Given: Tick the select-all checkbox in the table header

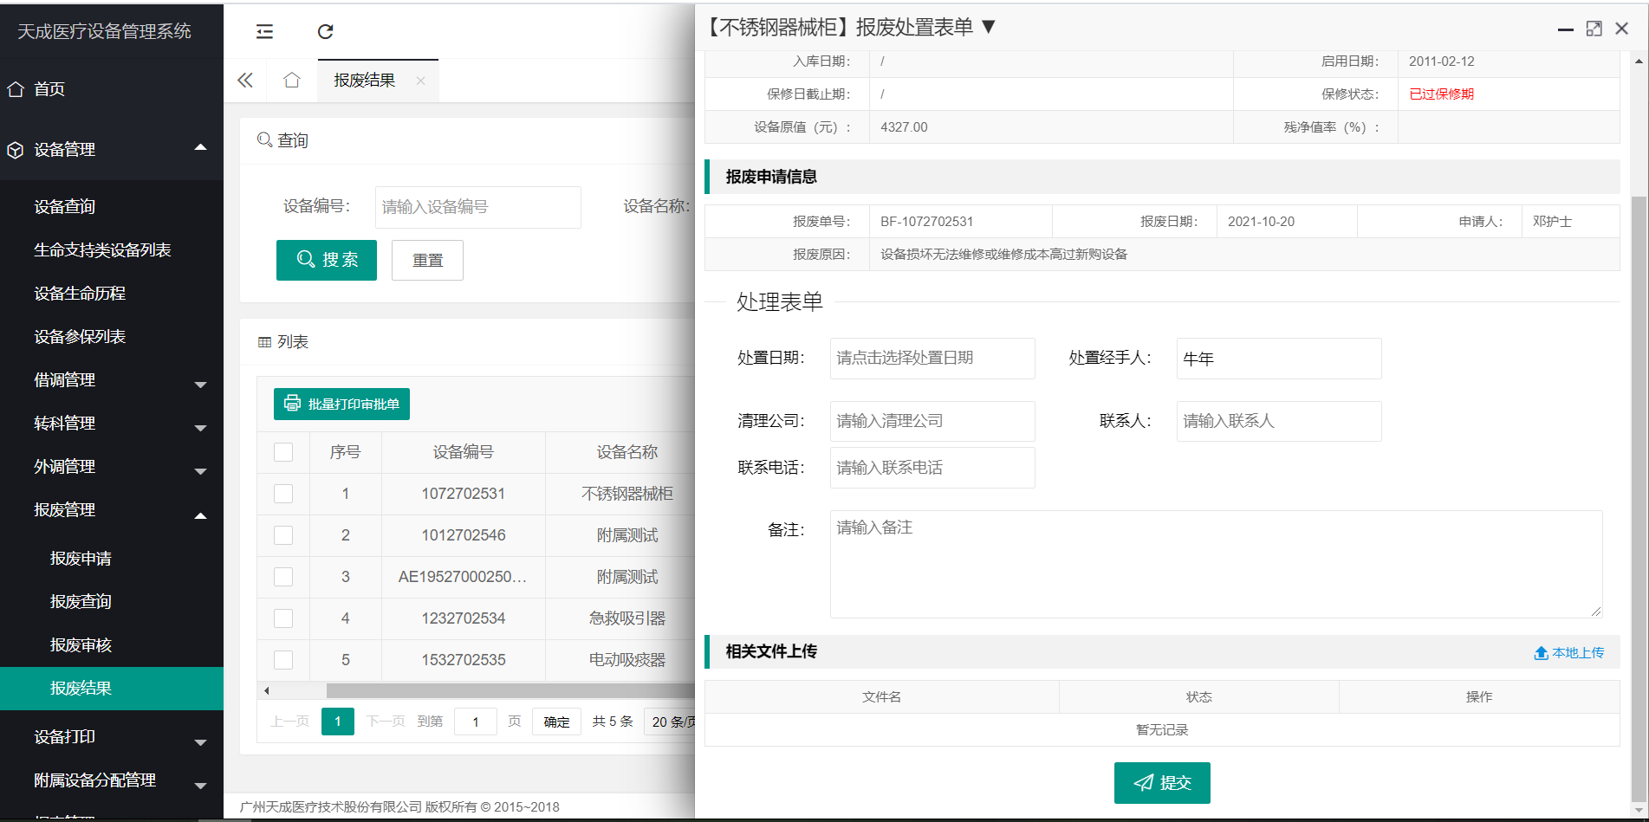Looking at the screenshot, I should [283, 452].
